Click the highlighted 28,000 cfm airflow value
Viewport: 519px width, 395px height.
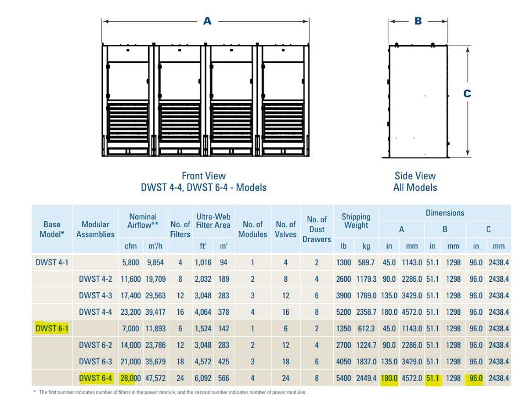(x=131, y=377)
